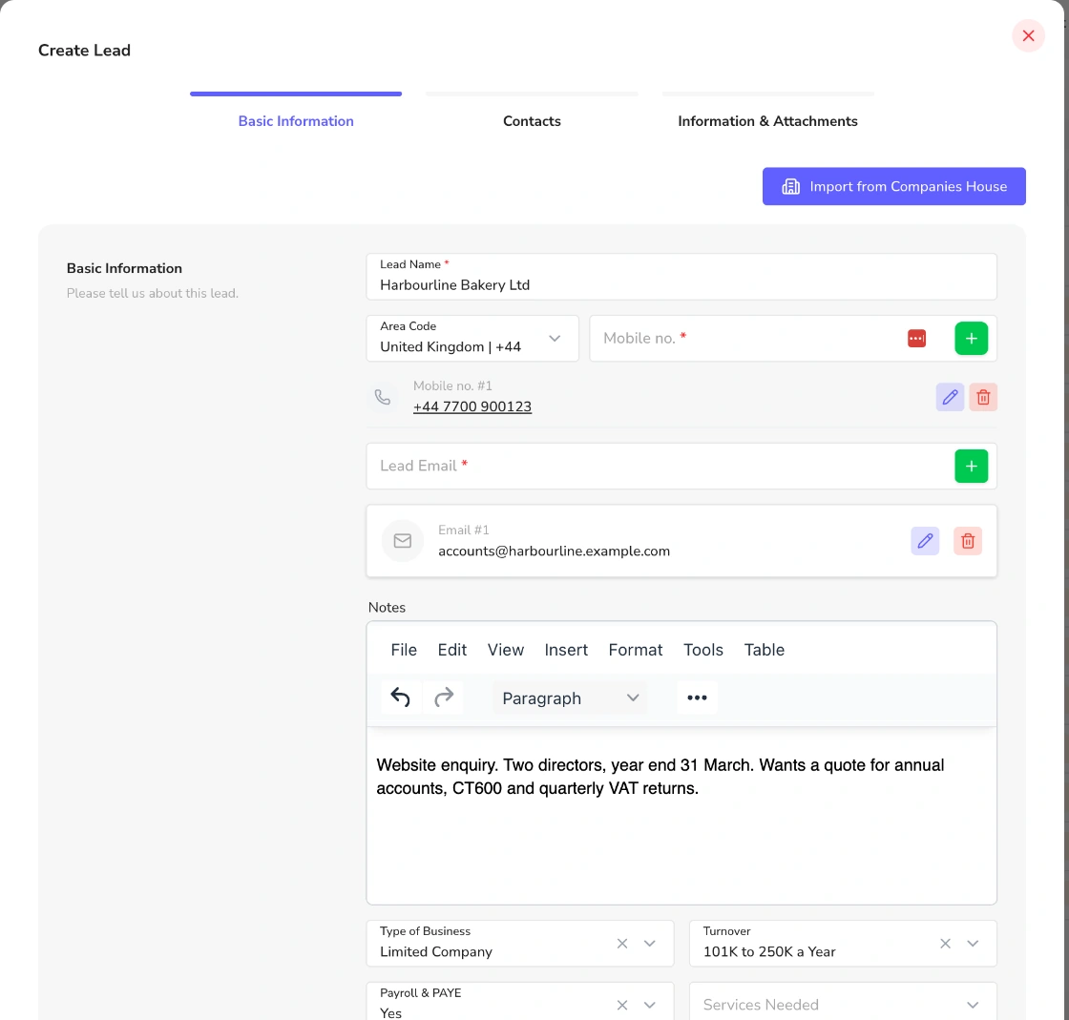Click the red icon in the Mobile no. field
Screen dimensions: 1069x1020
pos(916,338)
